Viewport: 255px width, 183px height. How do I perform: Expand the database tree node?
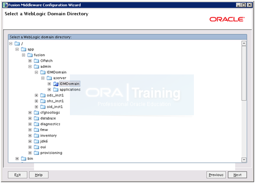coord(30,118)
